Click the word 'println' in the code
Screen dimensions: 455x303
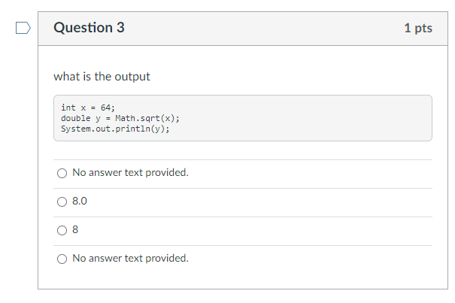(x=141, y=129)
